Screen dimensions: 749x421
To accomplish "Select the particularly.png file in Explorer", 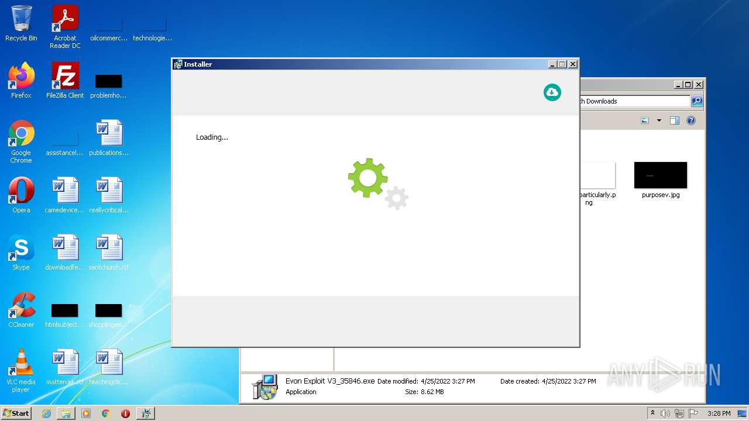I will 597,184.
